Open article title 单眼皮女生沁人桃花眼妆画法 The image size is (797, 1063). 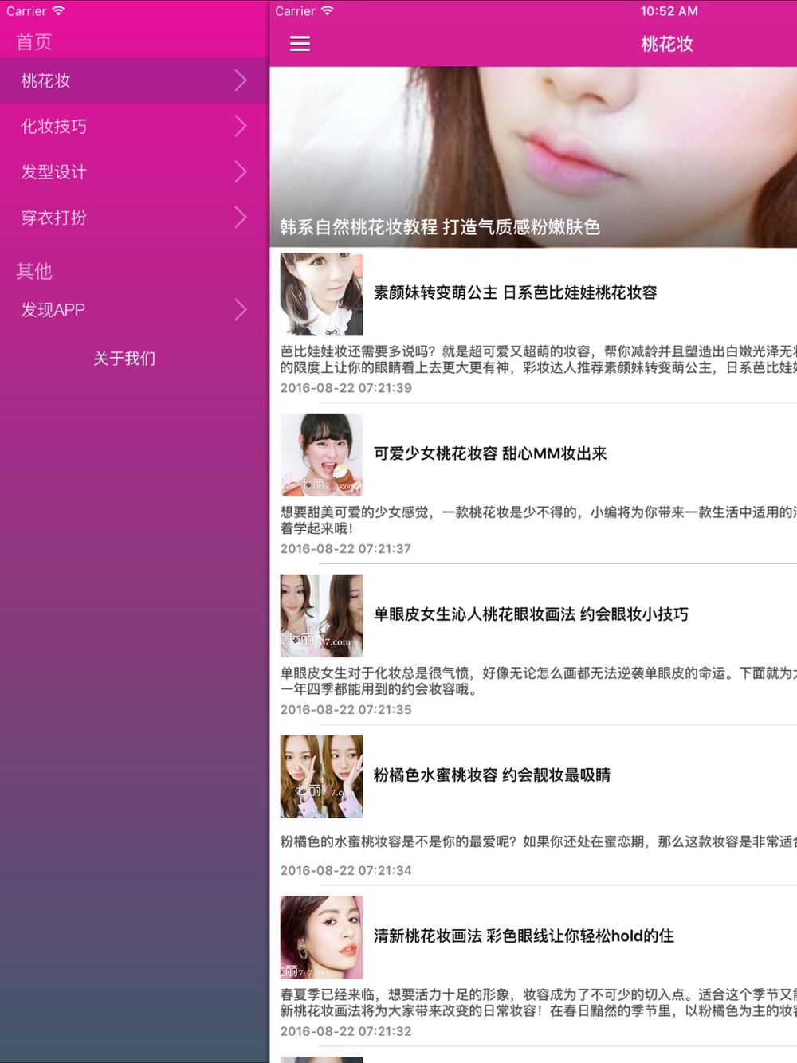(531, 614)
